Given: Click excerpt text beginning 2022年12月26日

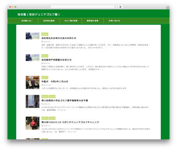Looking at the screenshot, I should click(x=96, y=130).
